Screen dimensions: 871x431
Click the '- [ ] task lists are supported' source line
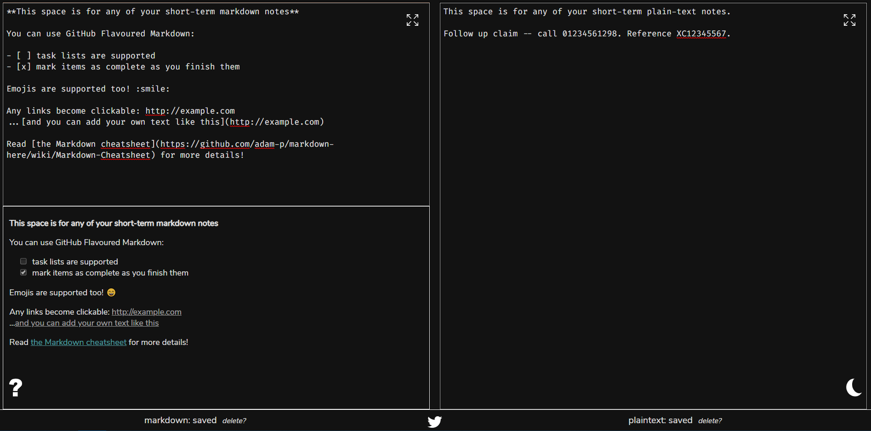(81, 56)
